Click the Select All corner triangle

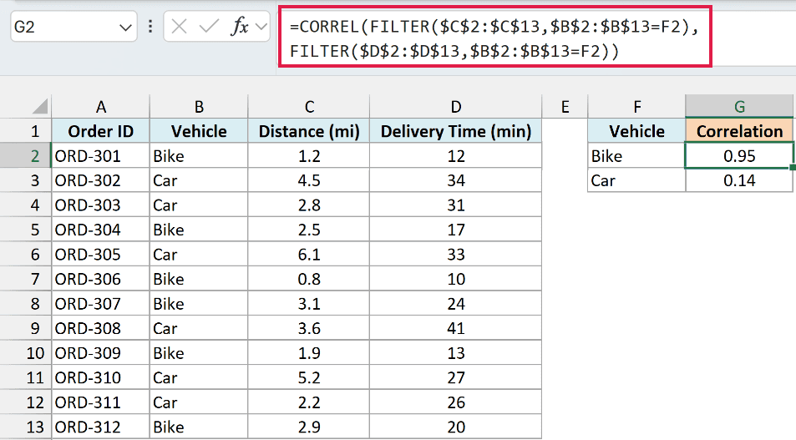point(39,107)
